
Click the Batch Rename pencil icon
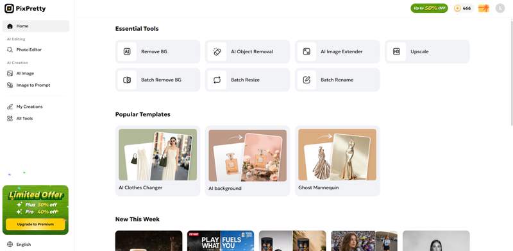pos(307,80)
